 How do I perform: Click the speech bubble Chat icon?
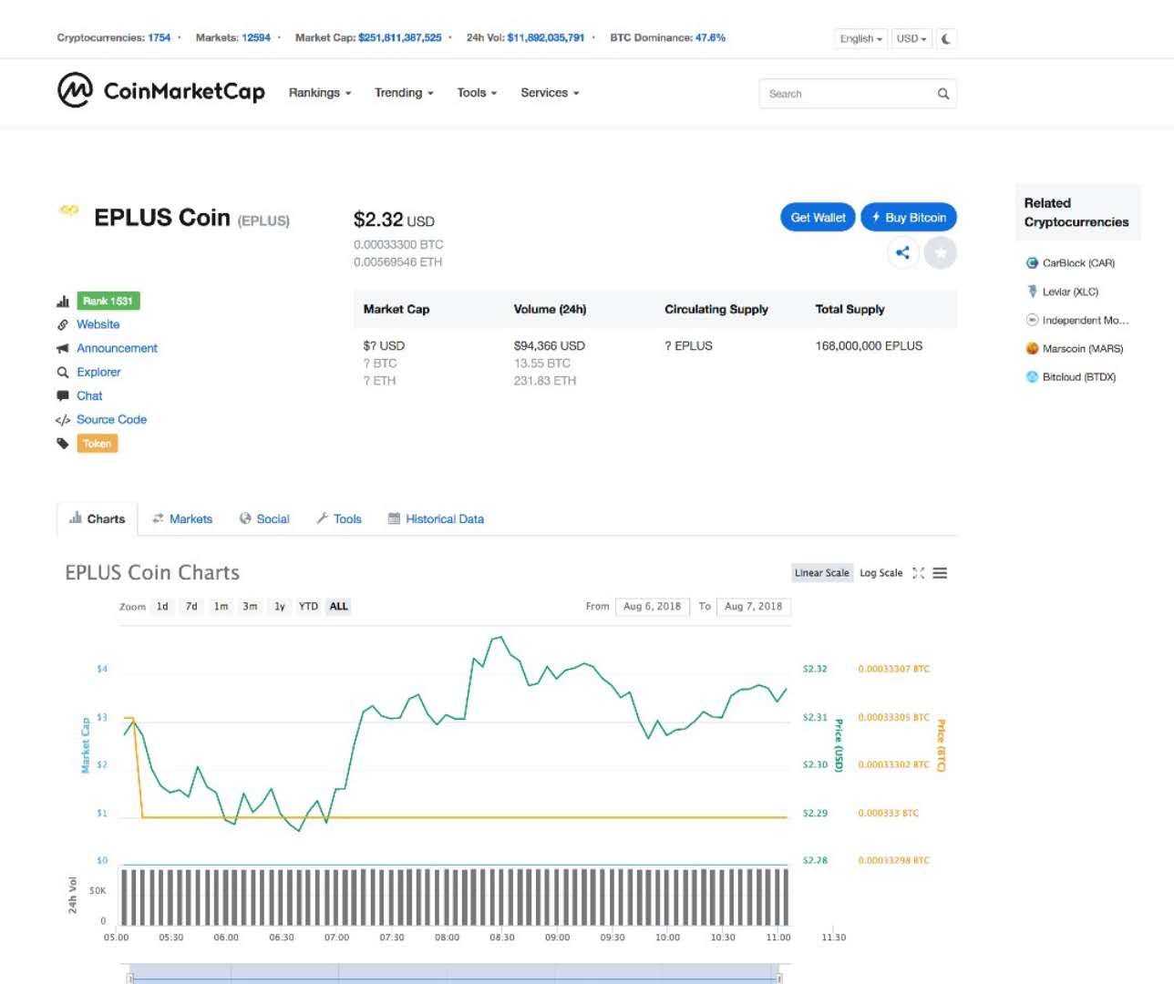pos(63,395)
